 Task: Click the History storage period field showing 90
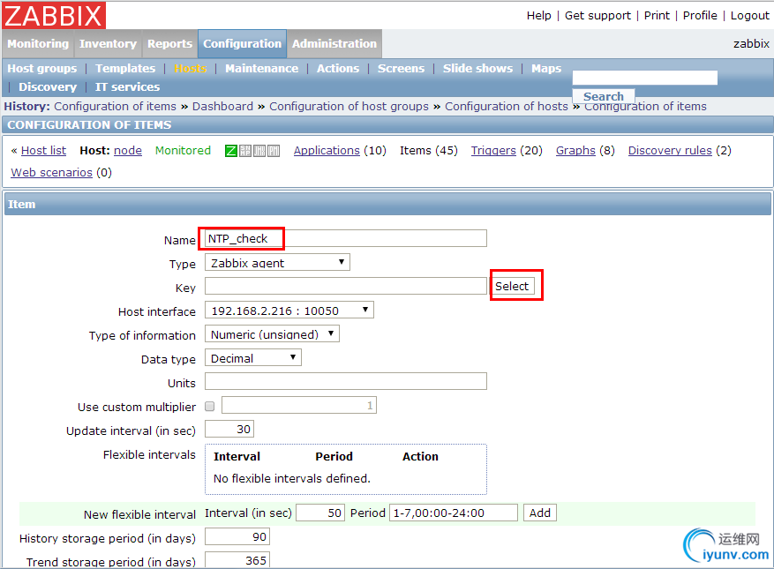[237, 536]
